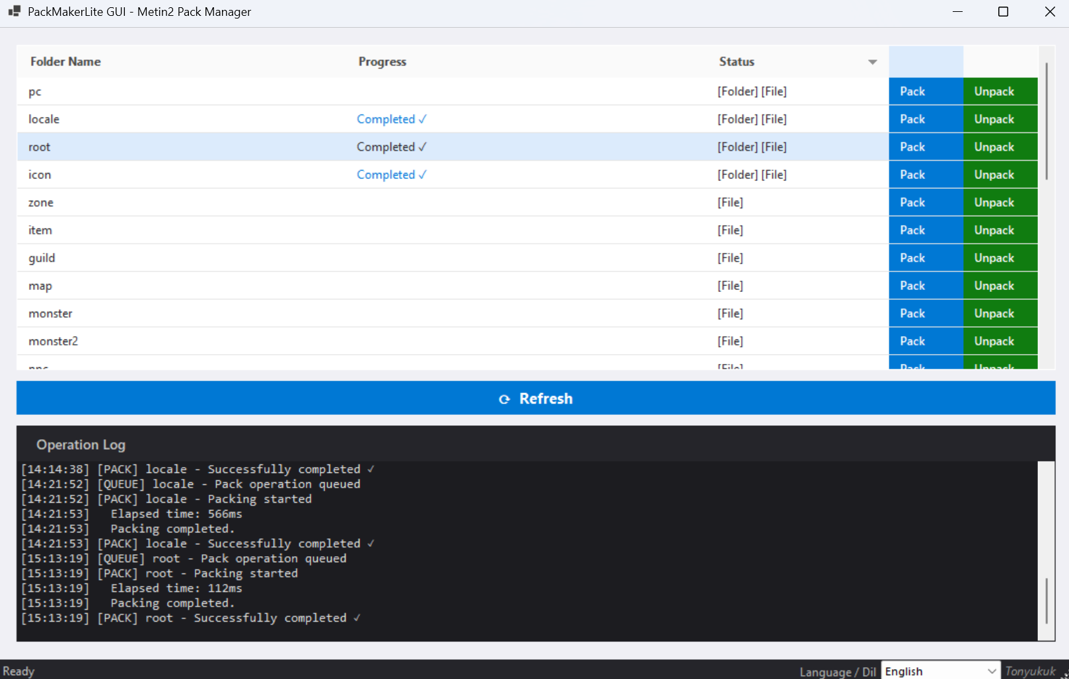Pack the icon folder

(926, 175)
